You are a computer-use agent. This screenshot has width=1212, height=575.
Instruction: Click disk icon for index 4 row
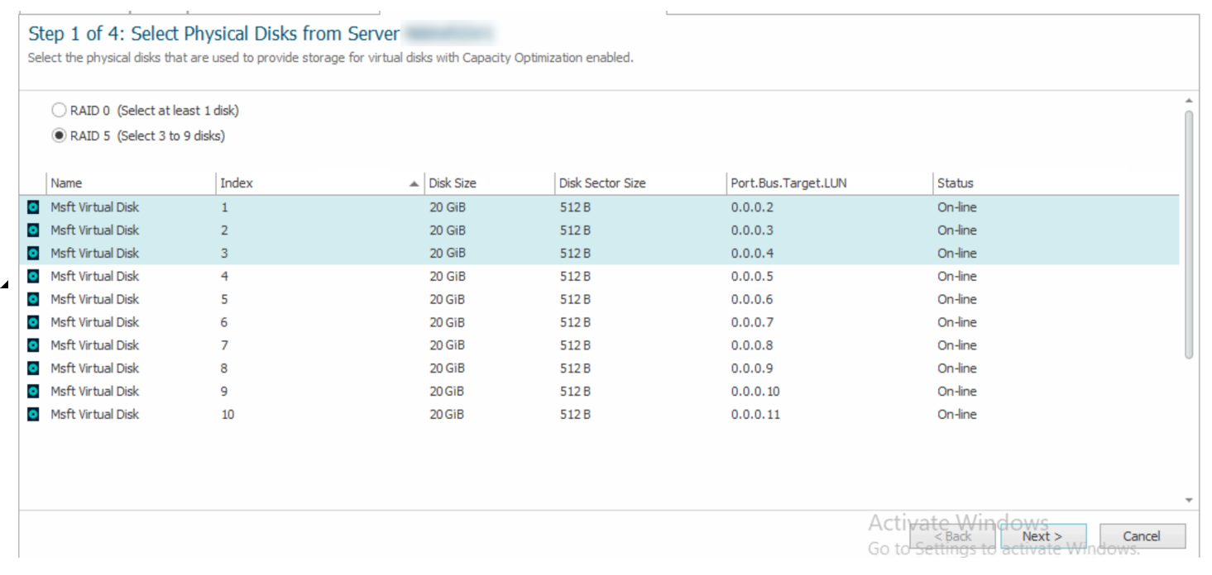33,276
